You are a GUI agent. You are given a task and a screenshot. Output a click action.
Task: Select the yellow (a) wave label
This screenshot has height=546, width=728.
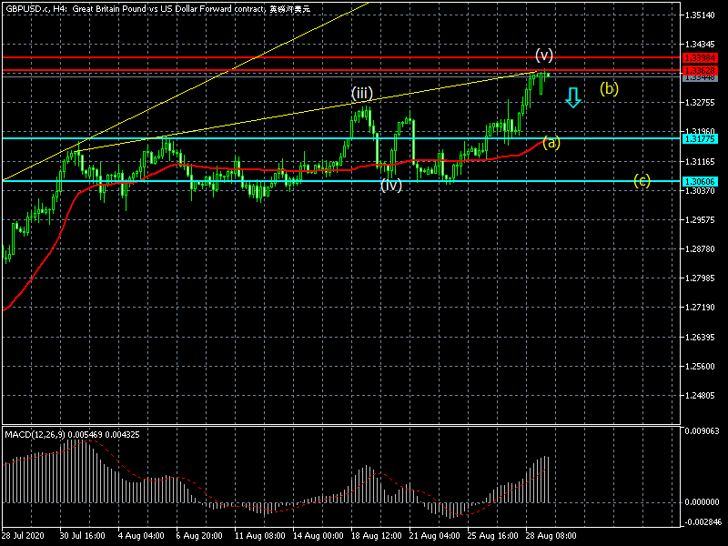(x=551, y=142)
